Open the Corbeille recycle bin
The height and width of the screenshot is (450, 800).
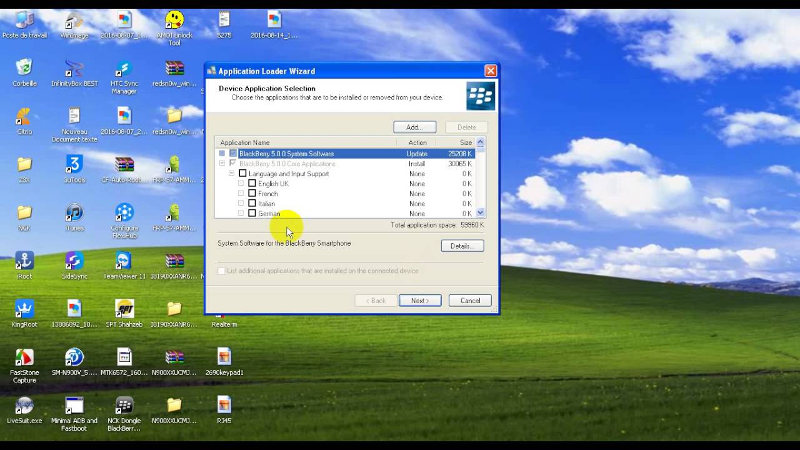click(x=24, y=73)
